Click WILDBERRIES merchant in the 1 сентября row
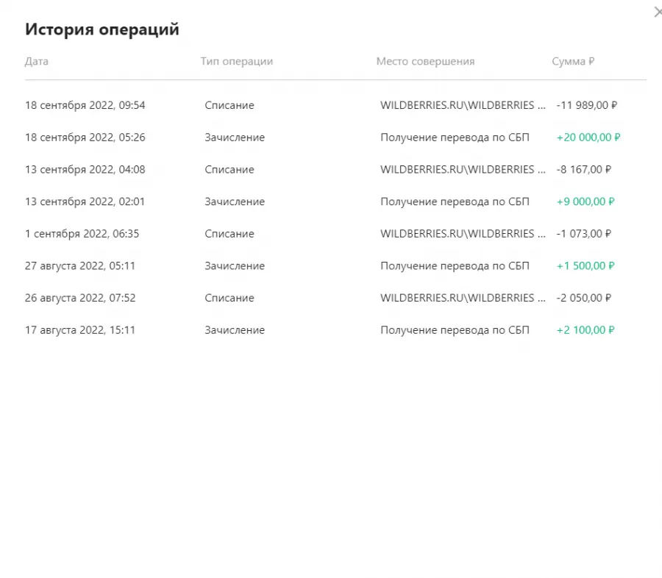Image resolution: width=662 pixels, height=578 pixels. (x=463, y=234)
